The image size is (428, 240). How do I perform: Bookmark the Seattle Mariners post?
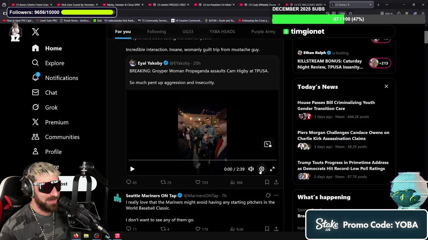point(267,229)
